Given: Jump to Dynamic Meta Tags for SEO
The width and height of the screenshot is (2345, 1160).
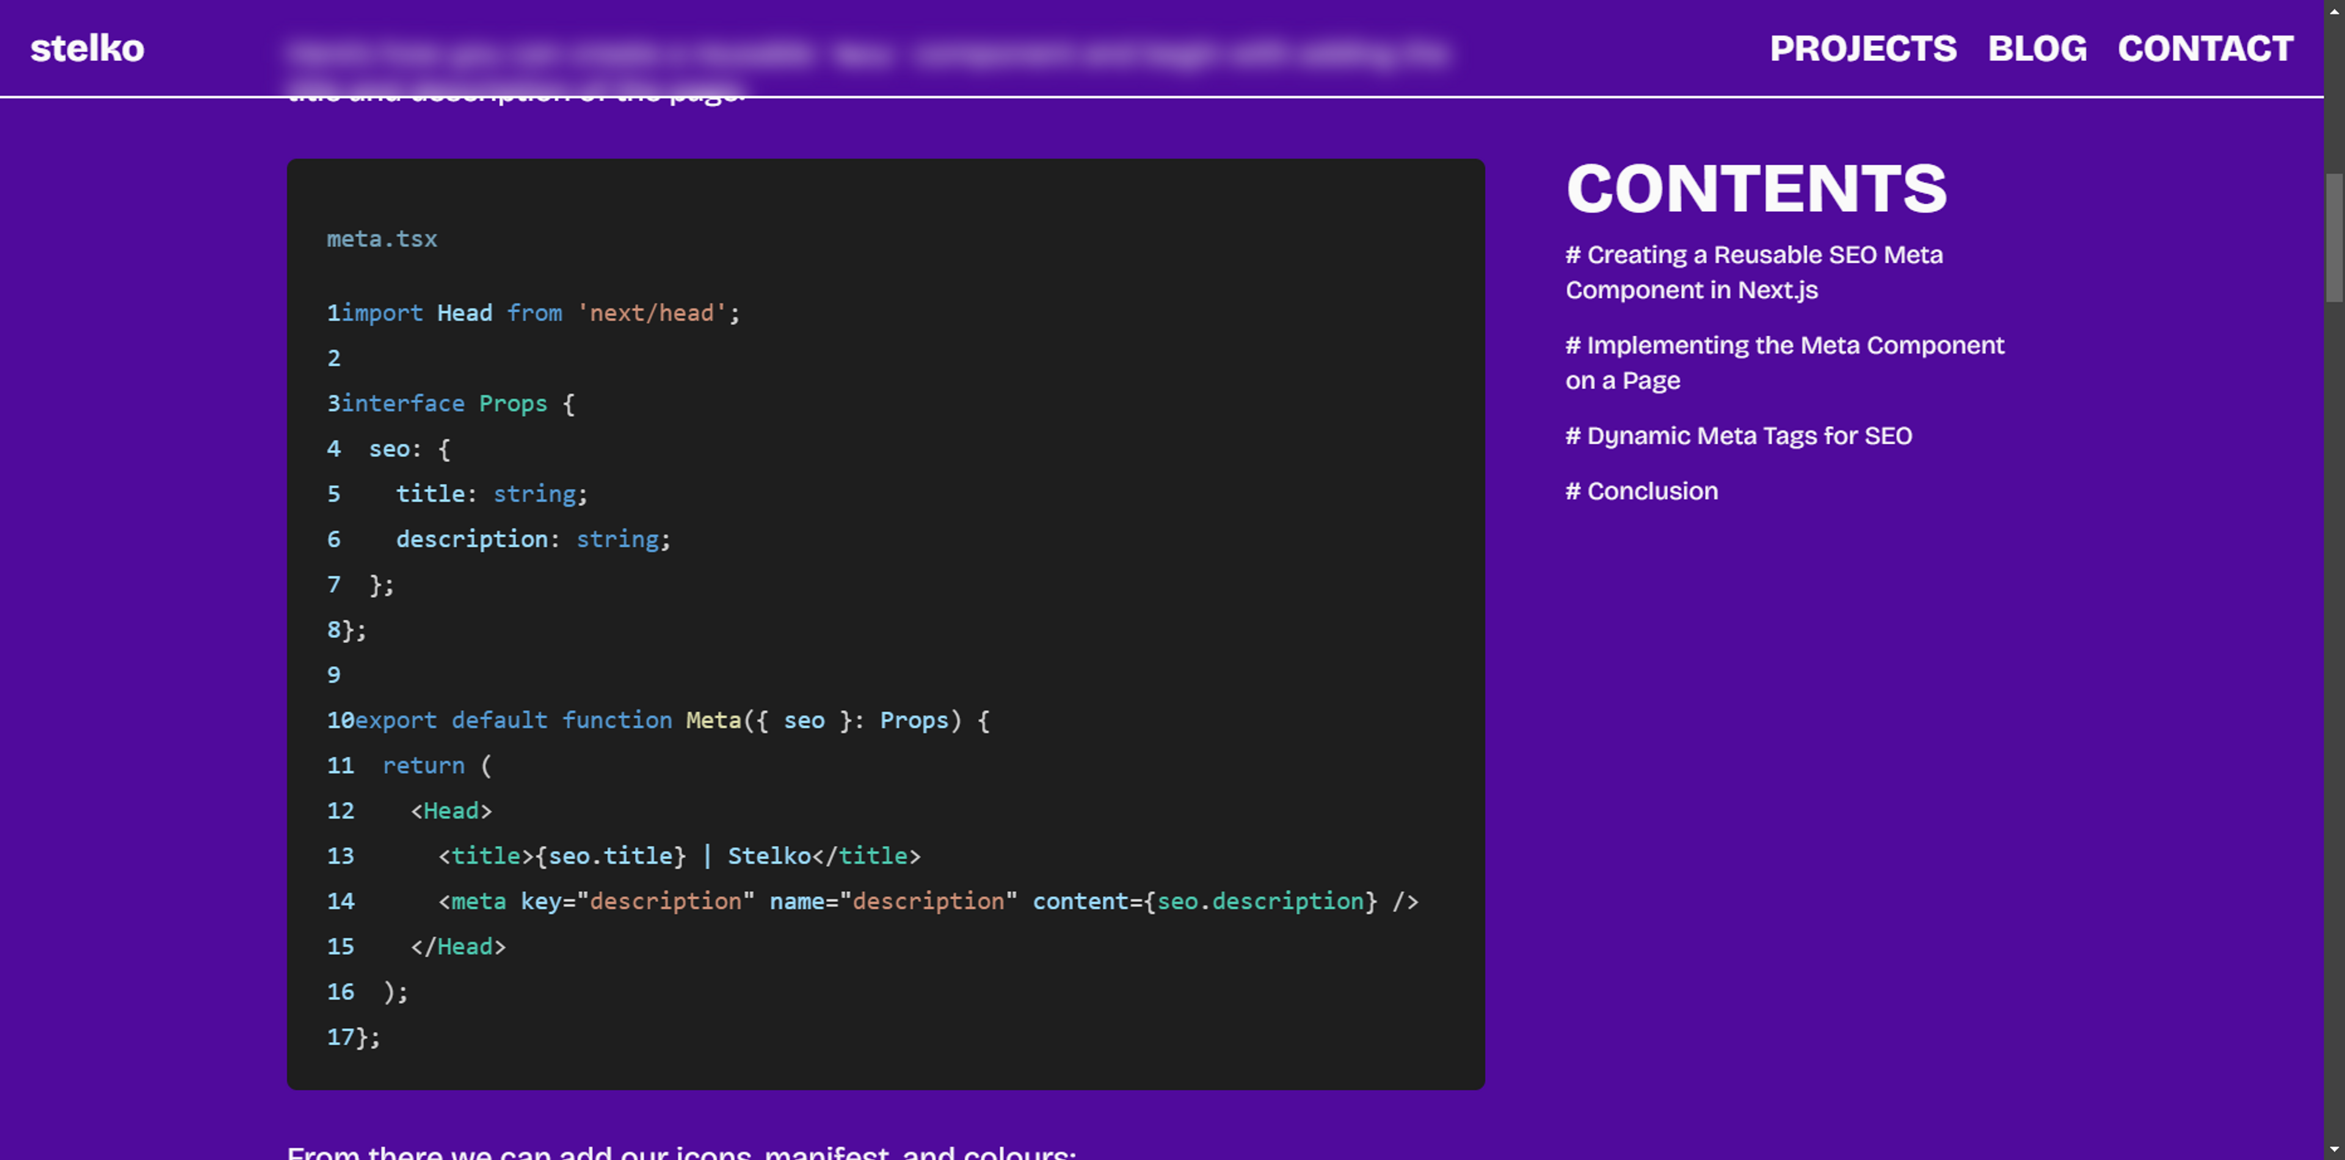Looking at the screenshot, I should coord(1739,436).
